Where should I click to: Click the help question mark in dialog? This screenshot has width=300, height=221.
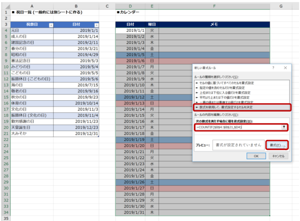click(273, 68)
